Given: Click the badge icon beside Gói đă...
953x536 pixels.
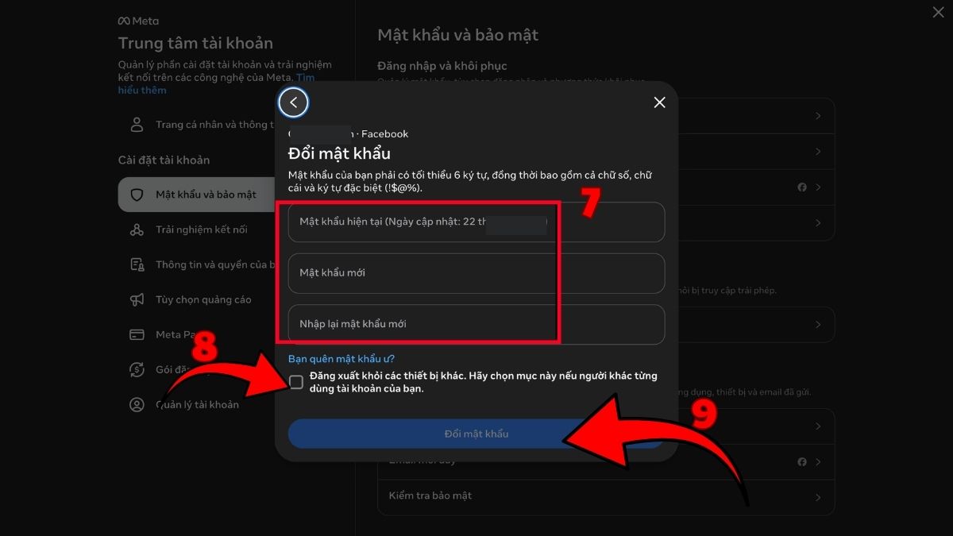Looking at the screenshot, I should click(137, 369).
